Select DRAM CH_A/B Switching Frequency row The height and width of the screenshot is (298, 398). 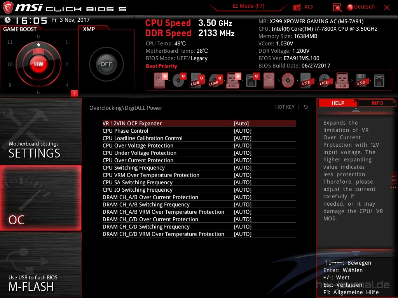pyautogui.click(x=199, y=204)
